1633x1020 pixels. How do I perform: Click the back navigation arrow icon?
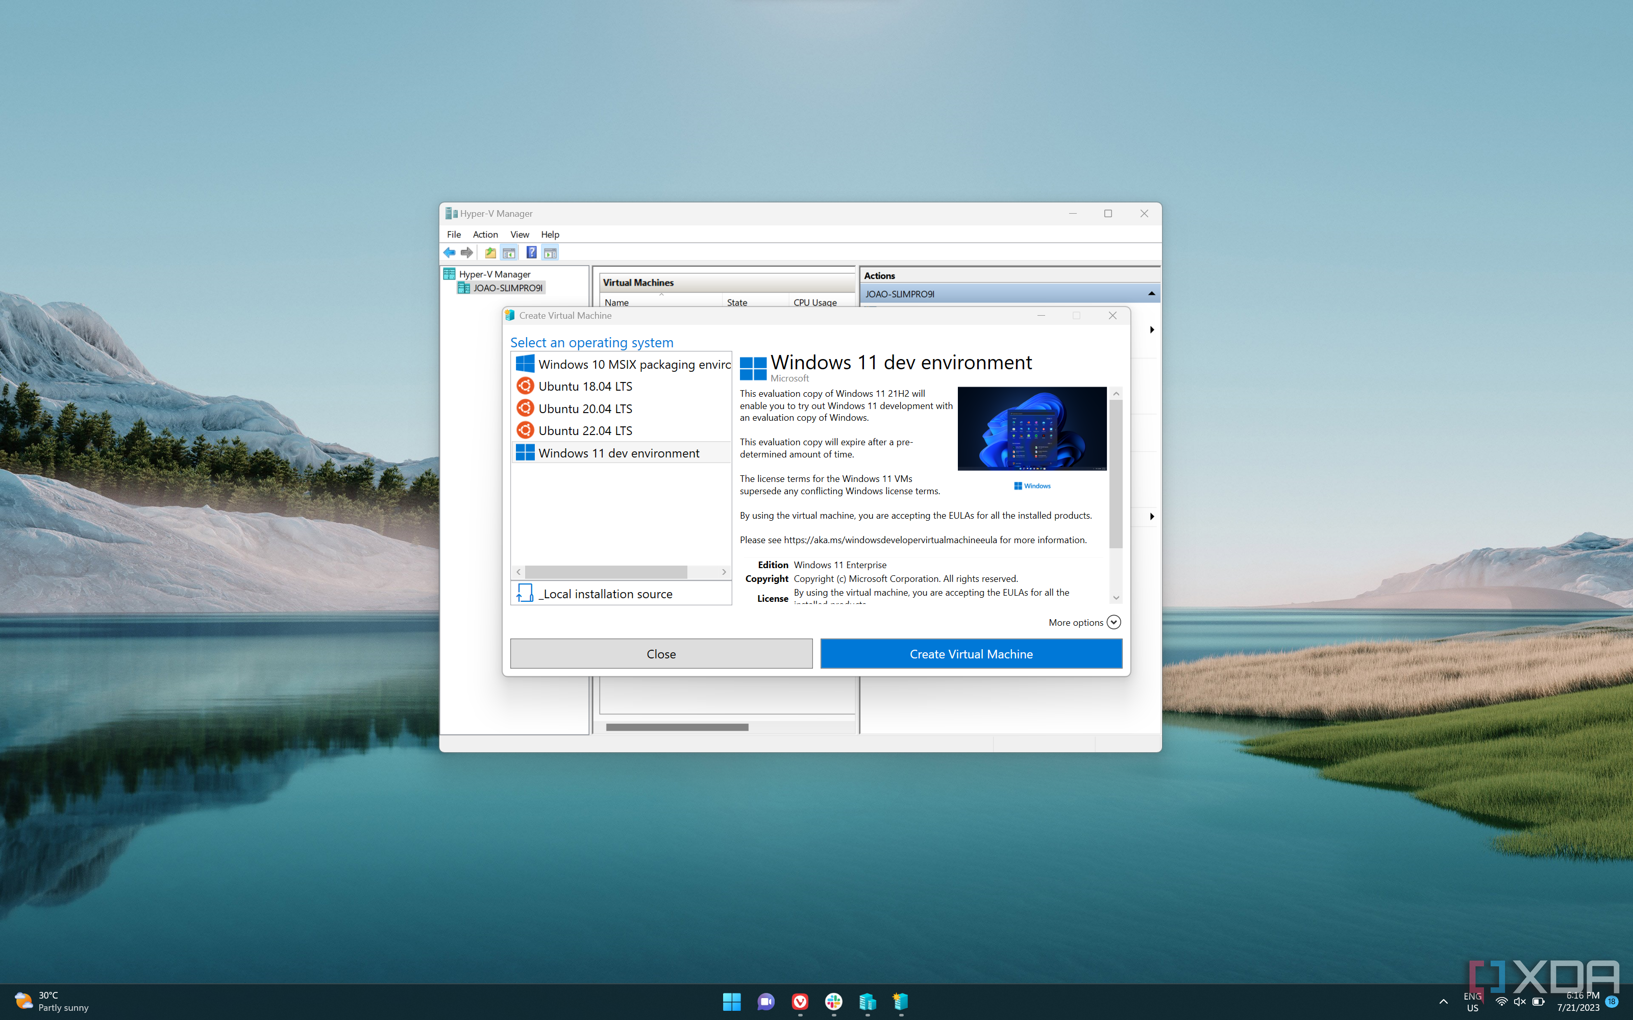click(450, 251)
